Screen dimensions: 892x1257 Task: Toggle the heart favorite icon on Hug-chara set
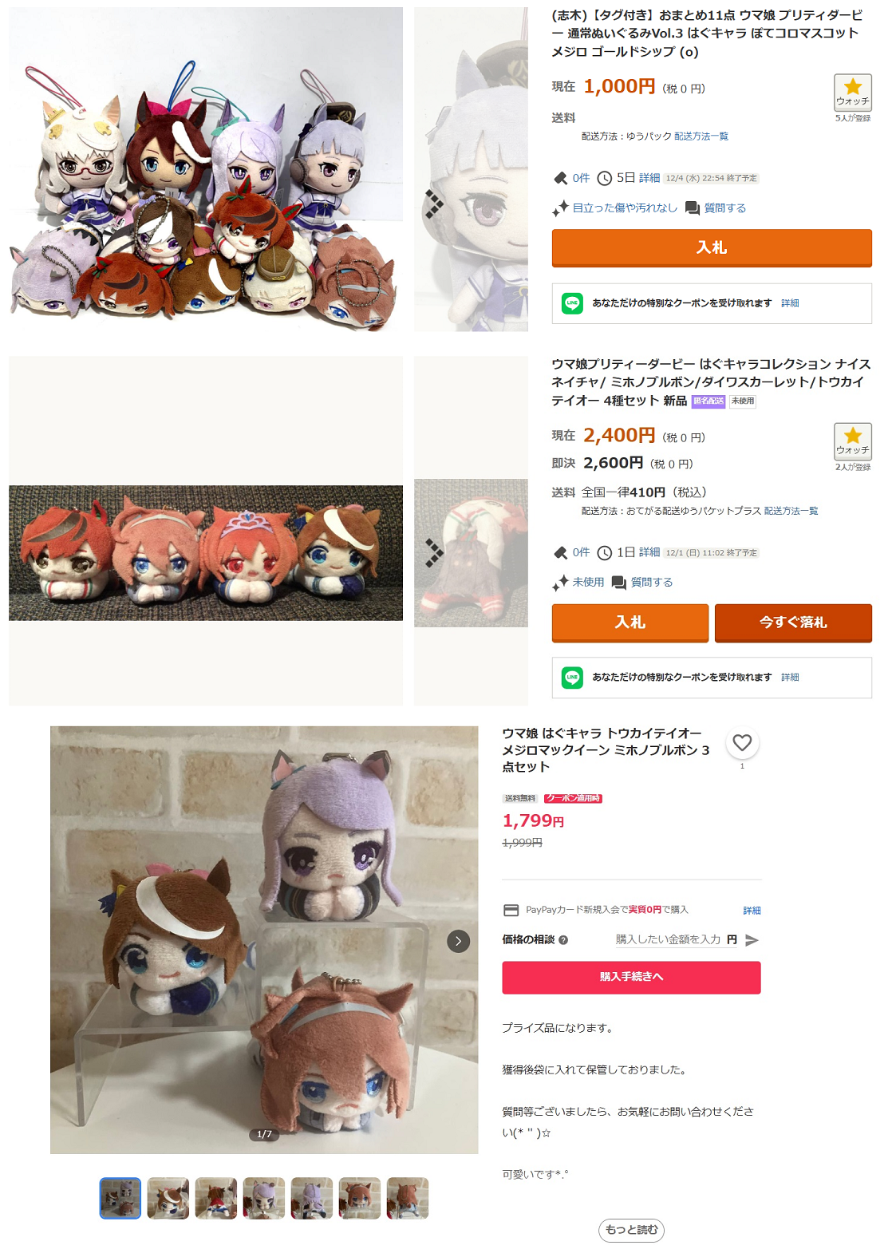coord(742,742)
